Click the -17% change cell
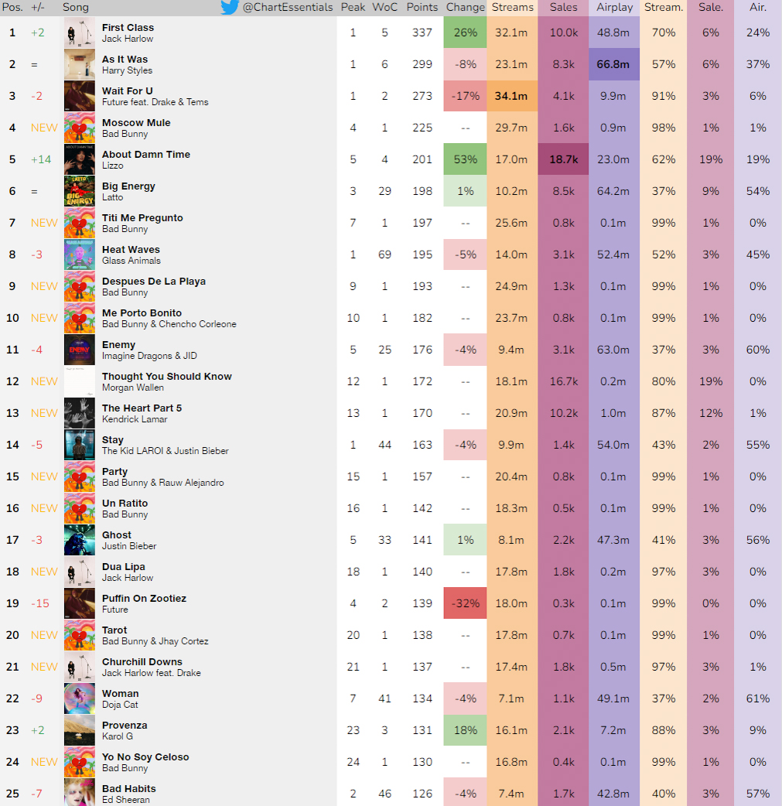The width and height of the screenshot is (782, 806). (x=466, y=96)
